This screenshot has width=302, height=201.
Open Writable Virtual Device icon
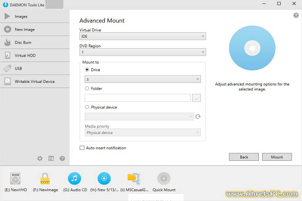tap(8, 81)
